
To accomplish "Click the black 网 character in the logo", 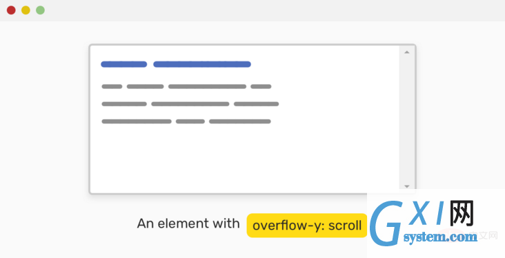I will (462, 213).
